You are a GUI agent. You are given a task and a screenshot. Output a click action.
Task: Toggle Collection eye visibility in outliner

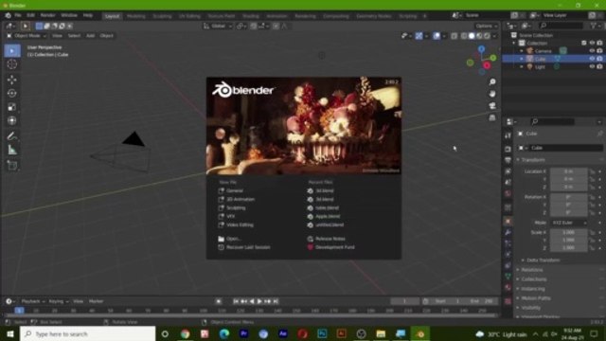[x=592, y=43]
